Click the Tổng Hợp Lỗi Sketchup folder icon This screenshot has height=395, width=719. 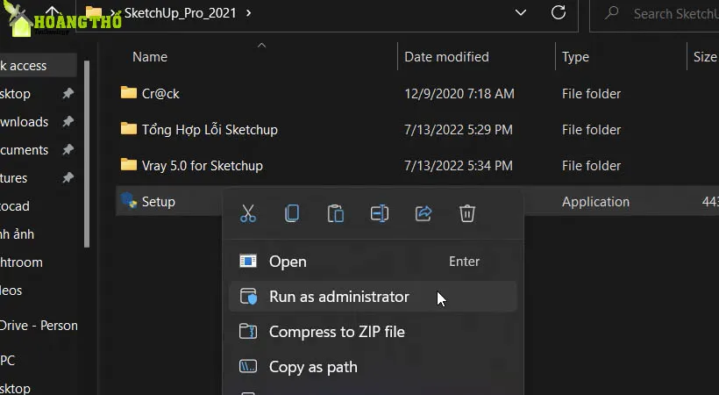tap(128, 129)
